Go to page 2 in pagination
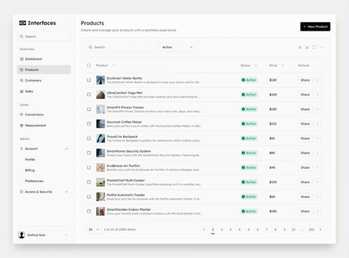Screen dimensions: 349x258 (222, 229)
